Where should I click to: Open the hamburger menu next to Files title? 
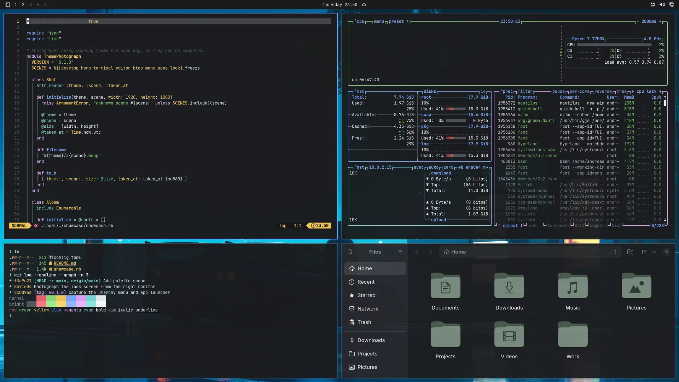pyautogui.click(x=400, y=252)
